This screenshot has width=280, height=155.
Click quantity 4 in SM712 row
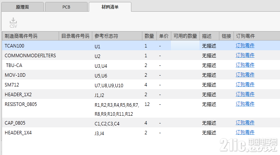click(x=146, y=85)
